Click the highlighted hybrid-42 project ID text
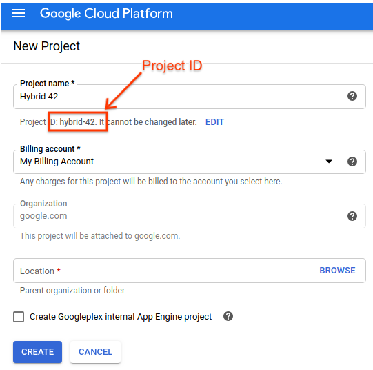Viewport: 373px width, 370px height. [78, 122]
